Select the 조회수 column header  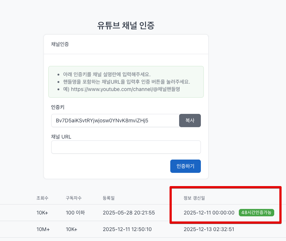(42, 198)
